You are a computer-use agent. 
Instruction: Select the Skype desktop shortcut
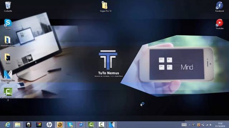click(x=8, y=24)
